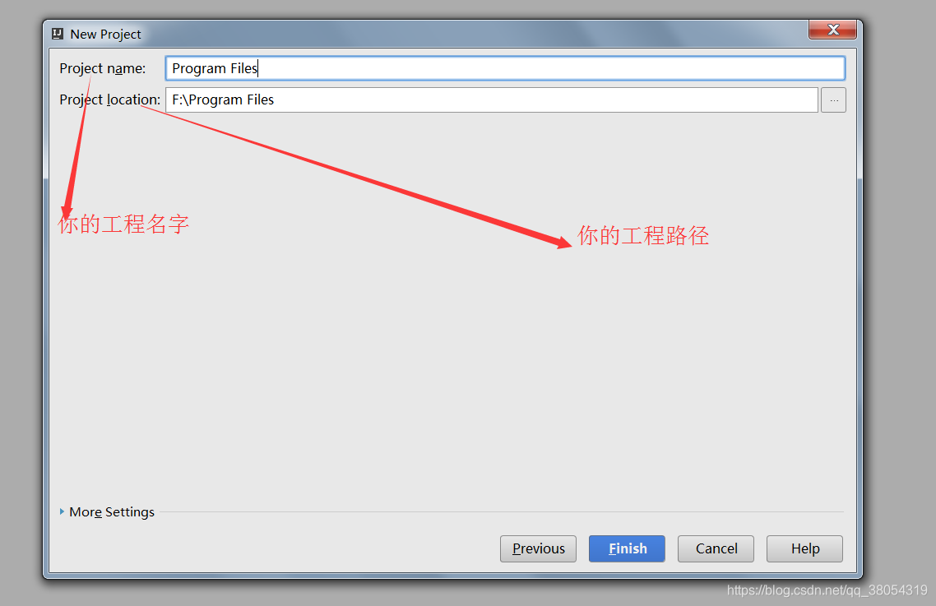Click the separator line beside More Settings
The image size is (936, 606).
pos(502,511)
